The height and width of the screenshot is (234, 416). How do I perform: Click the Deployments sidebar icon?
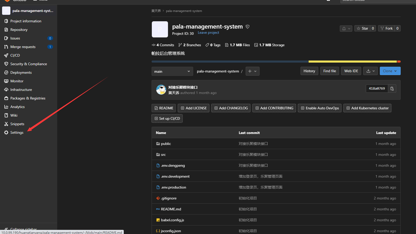coord(6,72)
